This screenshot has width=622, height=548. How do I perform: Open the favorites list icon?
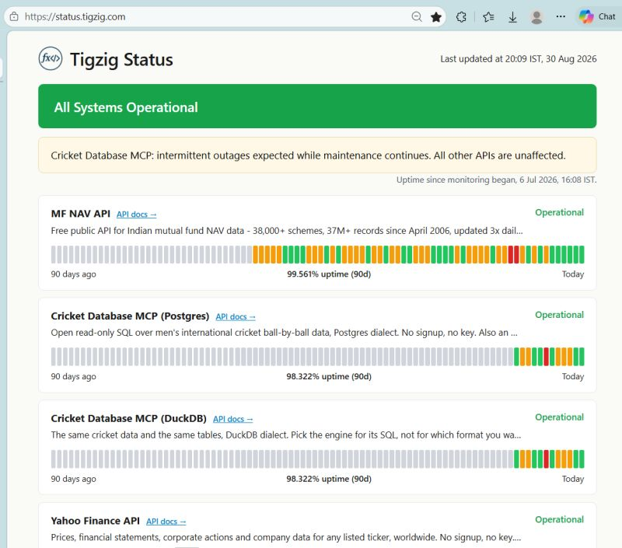click(488, 16)
